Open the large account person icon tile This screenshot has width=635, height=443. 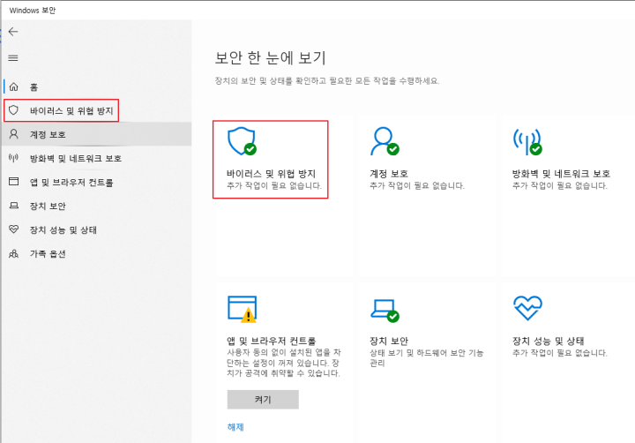pyautogui.click(x=385, y=141)
